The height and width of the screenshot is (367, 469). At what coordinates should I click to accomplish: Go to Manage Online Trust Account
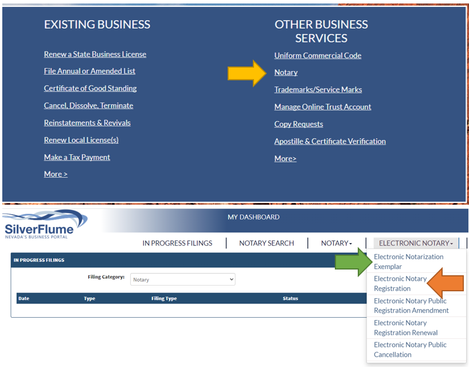click(322, 107)
